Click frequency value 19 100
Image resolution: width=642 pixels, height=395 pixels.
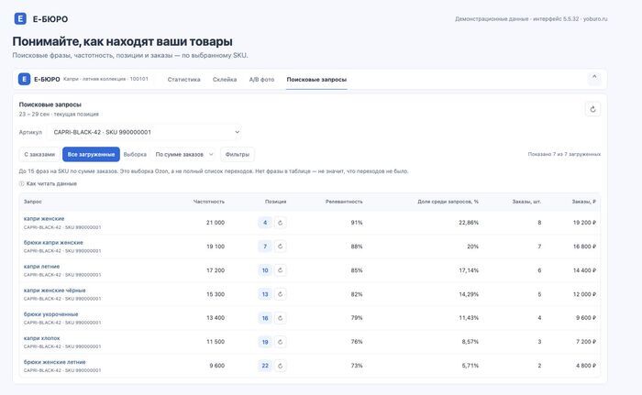216,247
